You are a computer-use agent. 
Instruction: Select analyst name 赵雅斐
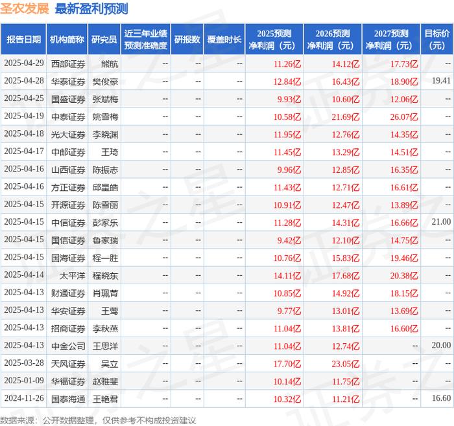point(105,381)
